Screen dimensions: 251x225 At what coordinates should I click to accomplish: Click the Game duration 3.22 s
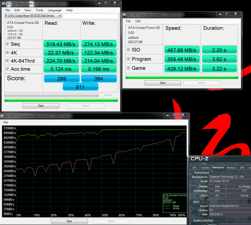pos(219,69)
